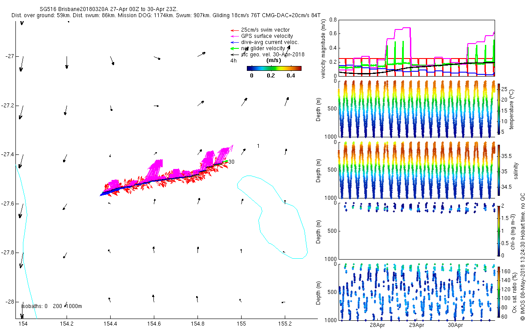The image size is (529, 330).
Task: Click the longitude tick '154'
Action: point(23,324)
